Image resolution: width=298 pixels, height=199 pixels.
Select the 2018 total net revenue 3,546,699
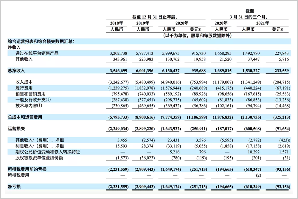118,71
